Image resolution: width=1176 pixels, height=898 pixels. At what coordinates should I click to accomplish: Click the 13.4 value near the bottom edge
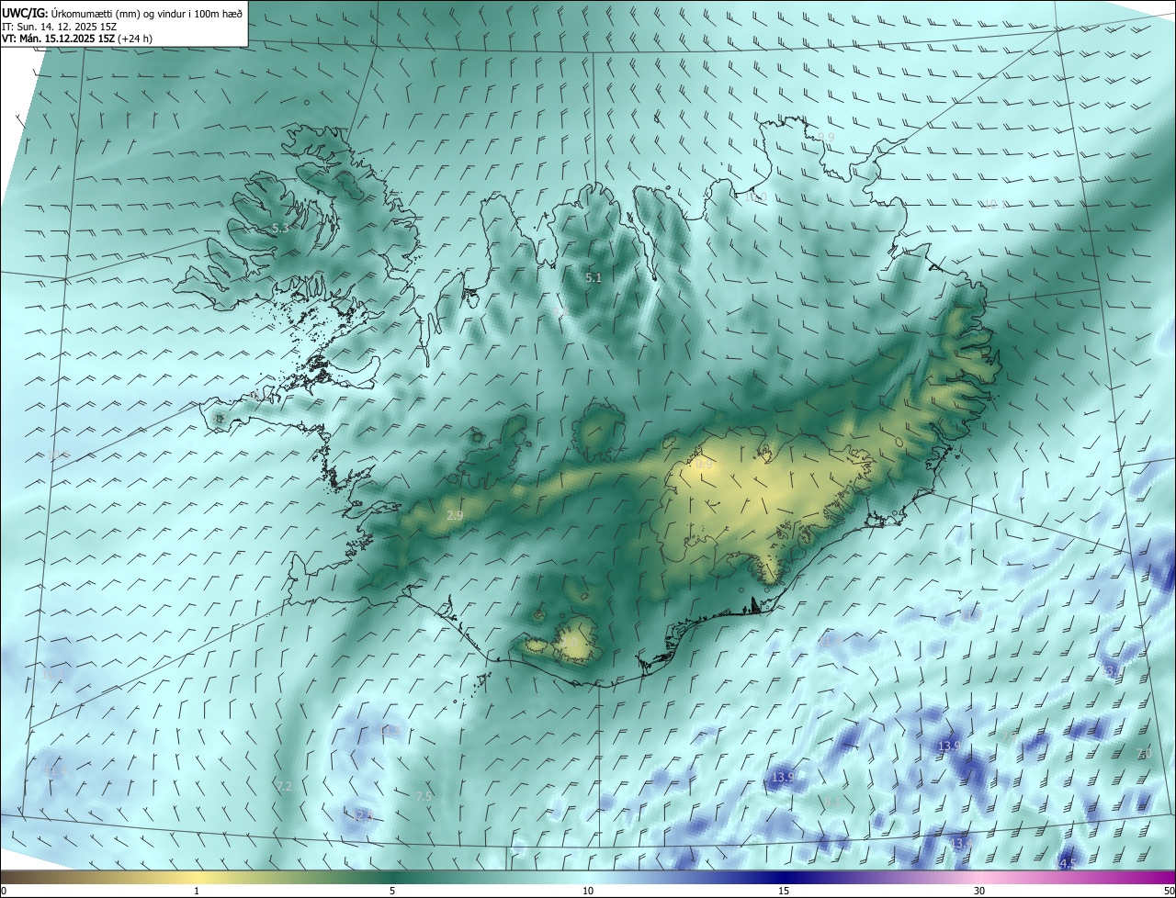[x=961, y=843]
